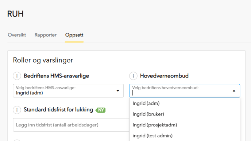Click the info icon beside Hovedverneombud
This screenshot has height=141, width=251.
[x=133, y=76]
